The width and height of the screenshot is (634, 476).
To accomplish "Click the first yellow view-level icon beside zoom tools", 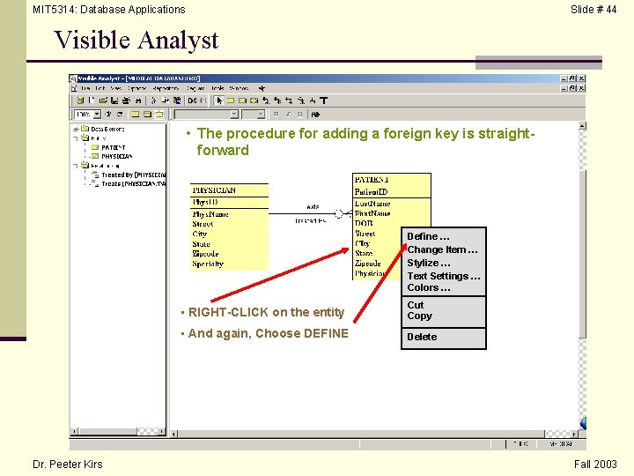I will tap(135, 114).
